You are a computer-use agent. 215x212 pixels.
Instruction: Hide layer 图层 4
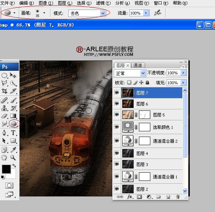pos(117,153)
